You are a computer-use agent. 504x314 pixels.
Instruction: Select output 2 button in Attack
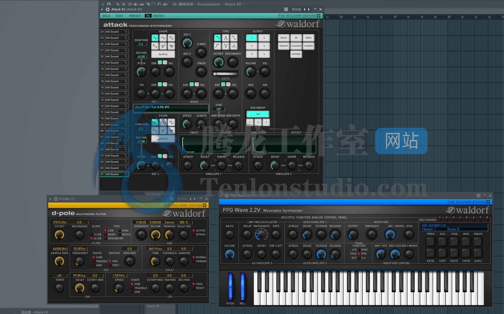pyautogui.click(x=264, y=38)
